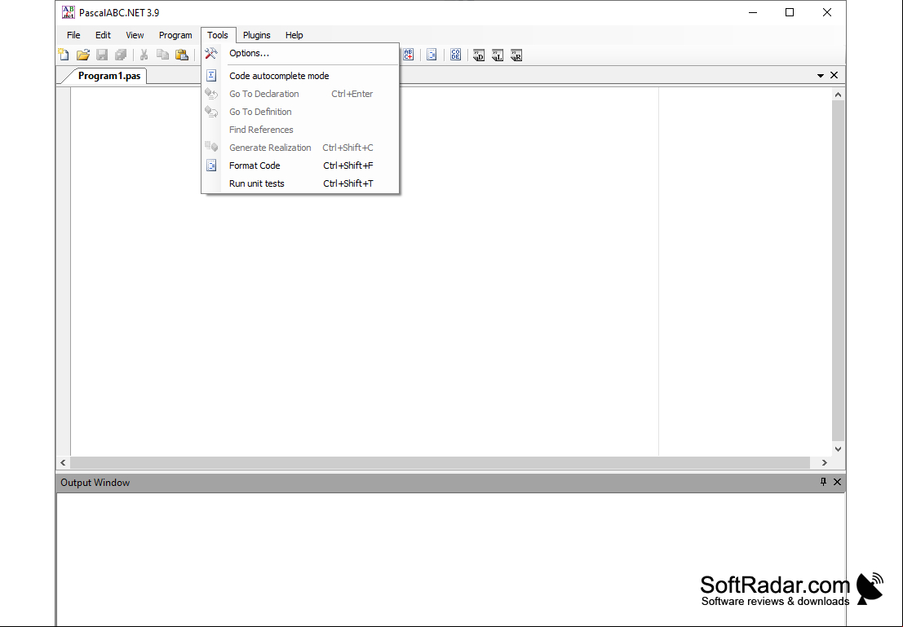Click the Save All toolbar icon
Screen dimensions: 903x627
pyautogui.click(x=121, y=55)
